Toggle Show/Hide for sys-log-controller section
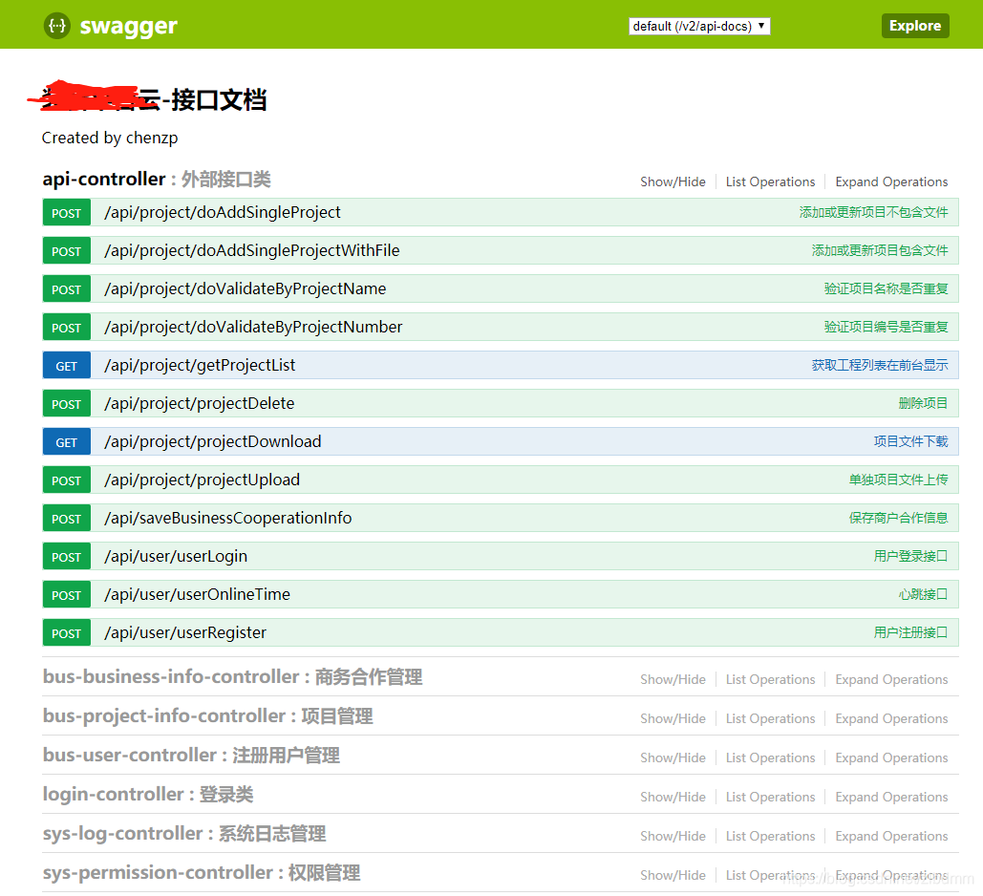Viewport: 983px width, 896px height. point(673,836)
